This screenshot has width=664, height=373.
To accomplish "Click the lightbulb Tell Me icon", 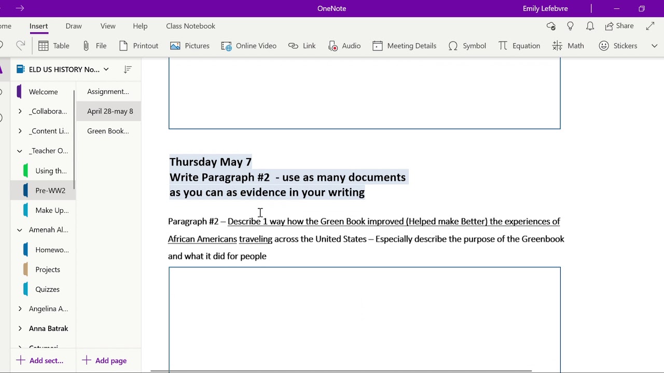I will point(571,26).
